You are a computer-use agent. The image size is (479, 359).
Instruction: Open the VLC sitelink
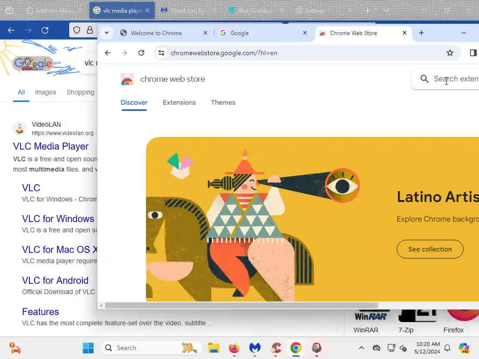[31, 188]
